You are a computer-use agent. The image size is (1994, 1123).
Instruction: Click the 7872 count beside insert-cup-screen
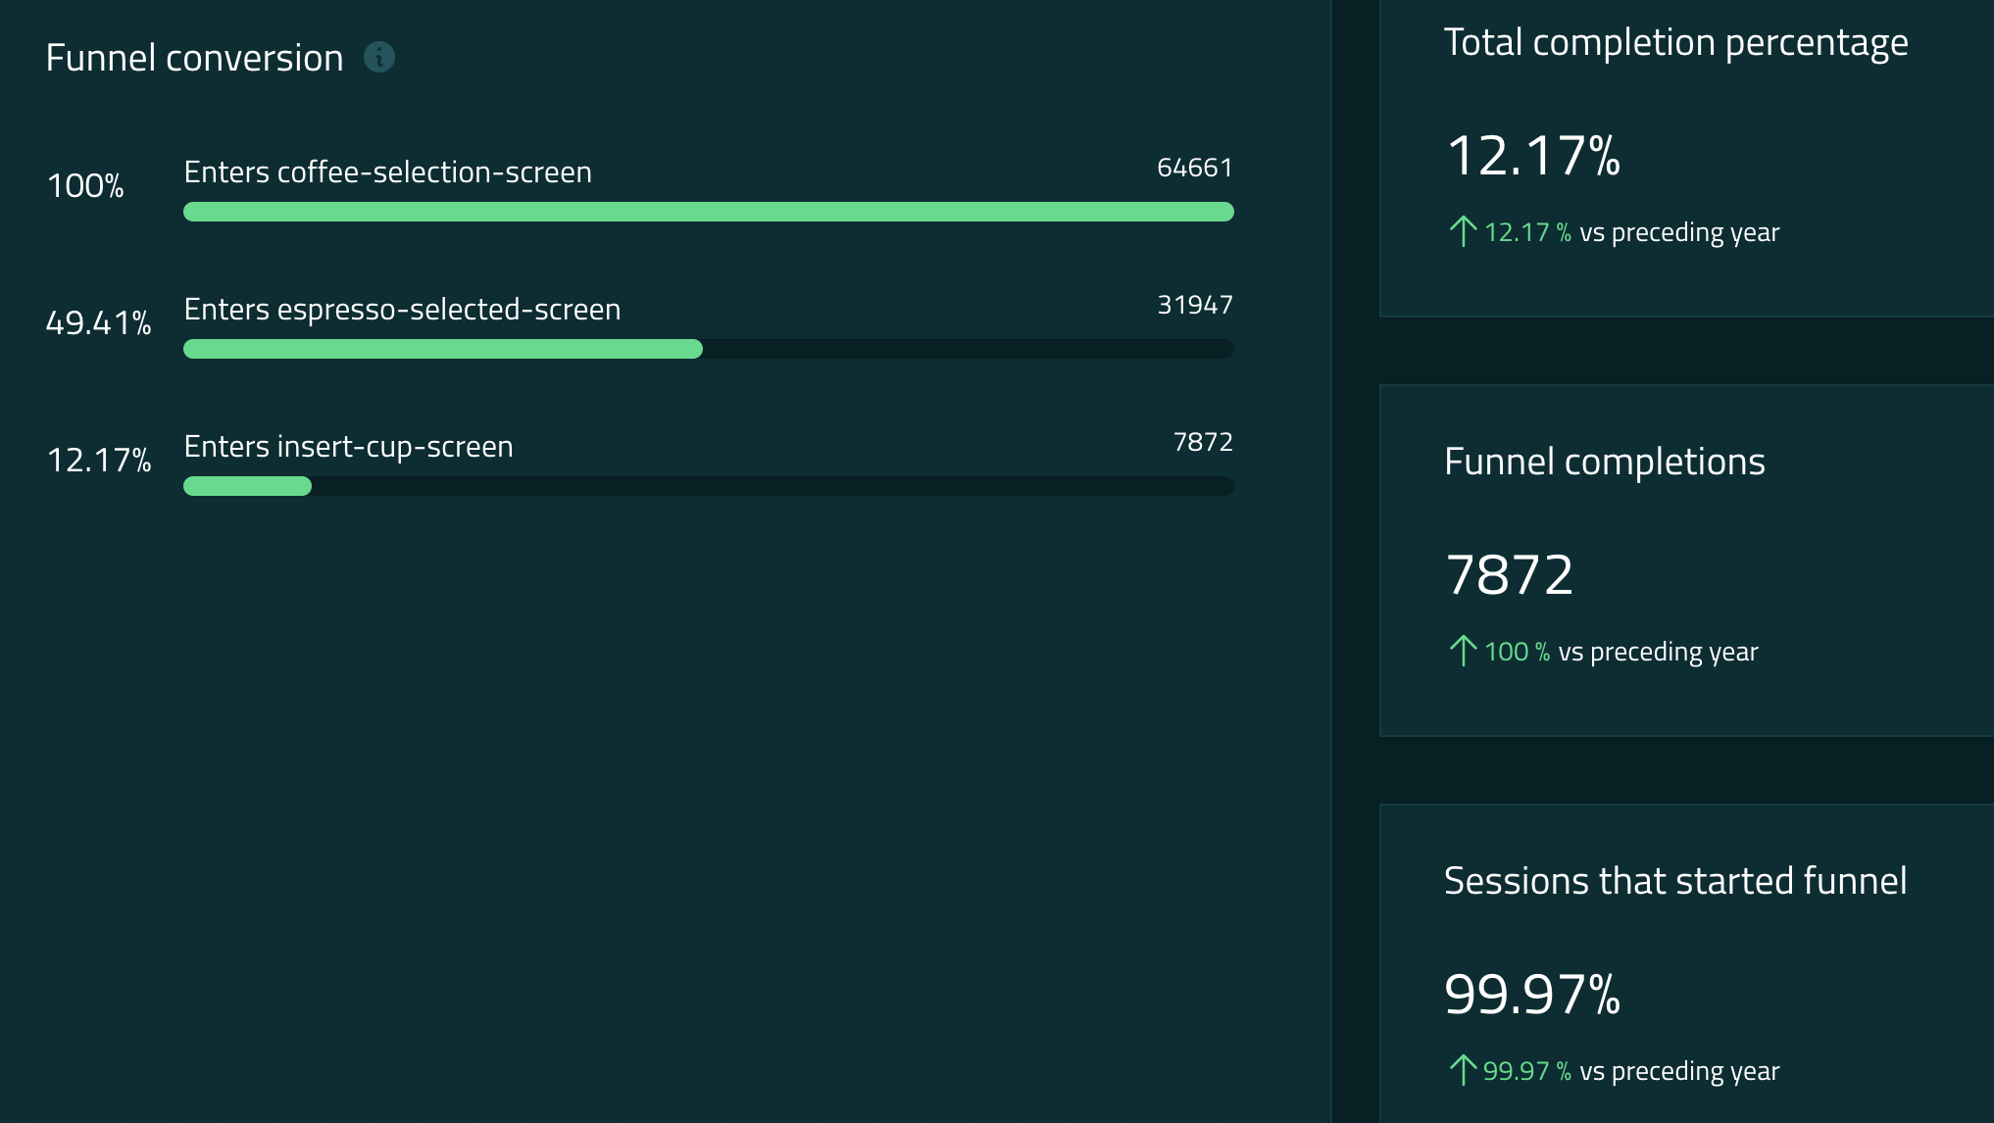pos(1203,442)
